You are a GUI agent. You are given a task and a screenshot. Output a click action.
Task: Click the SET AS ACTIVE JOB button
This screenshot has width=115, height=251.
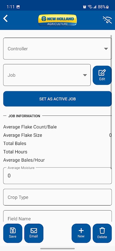(x=57, y=99)
